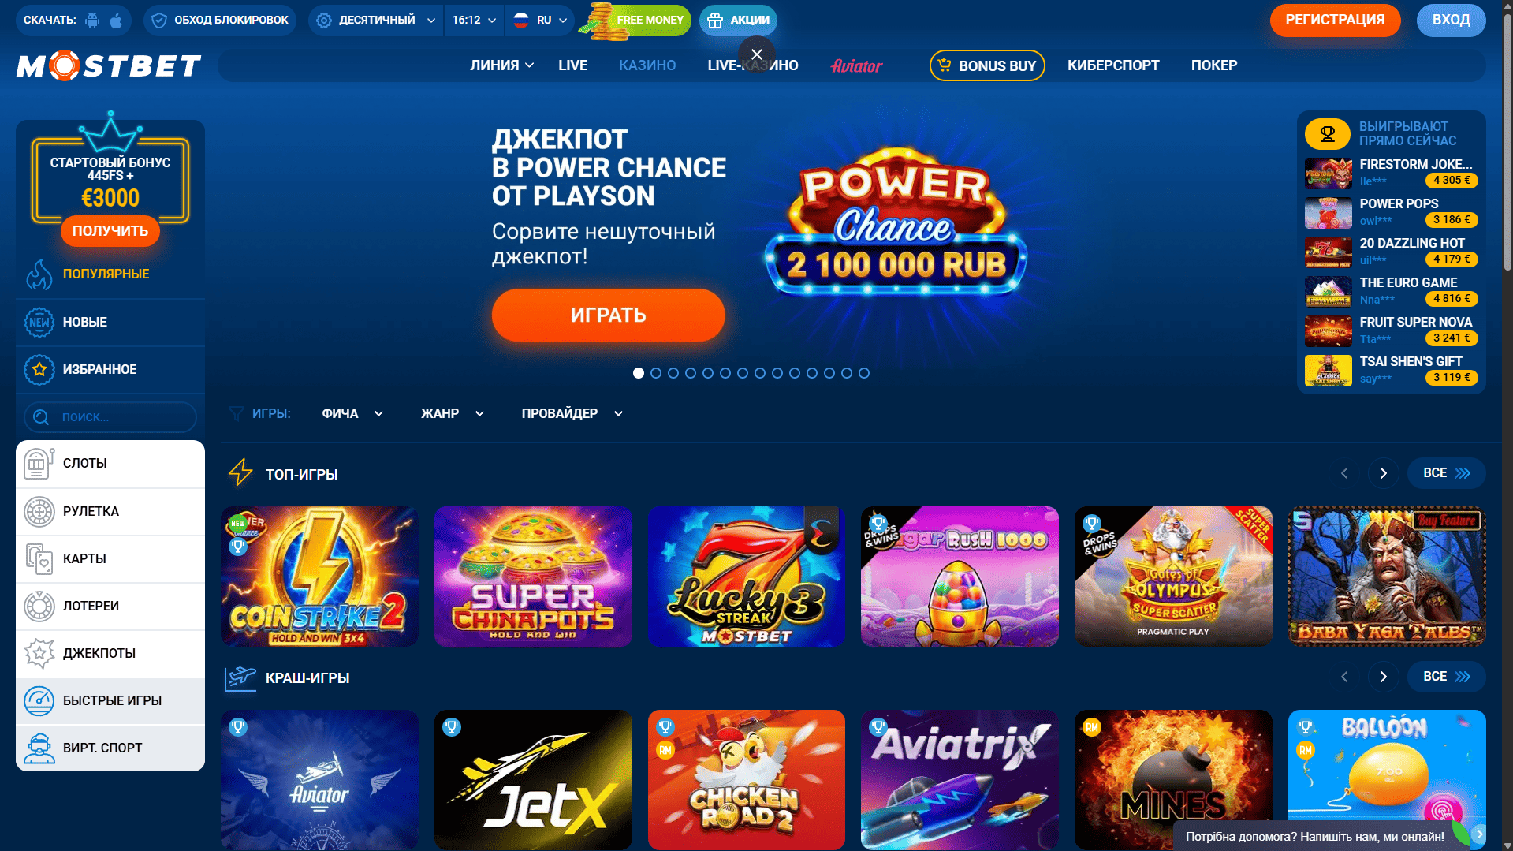Open Джекпоты star badge icon
The image size is (1513, 851).
coord(39,653)
